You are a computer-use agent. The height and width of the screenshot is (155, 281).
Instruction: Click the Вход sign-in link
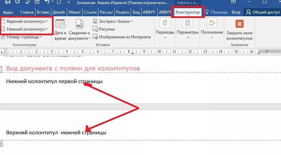coord(236,12)
